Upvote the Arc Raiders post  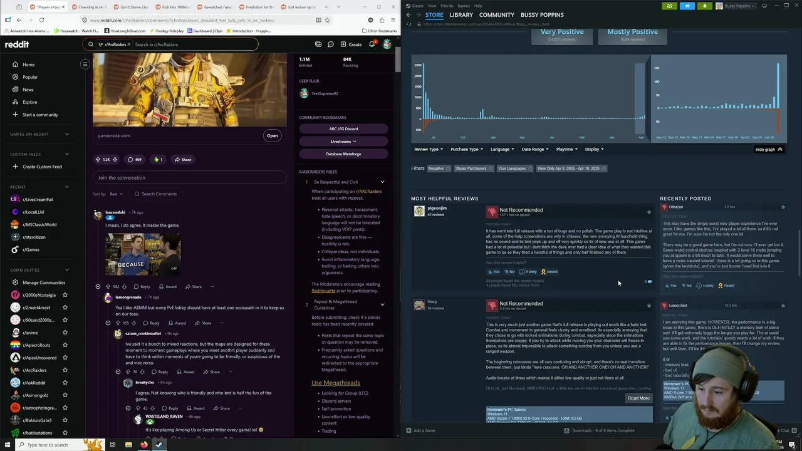[x=98, y=160]
